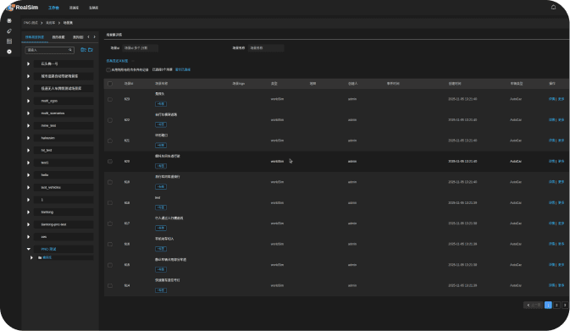Open the notification bell icon
Screen dimensions: 570x331
(x=553, y=7)
